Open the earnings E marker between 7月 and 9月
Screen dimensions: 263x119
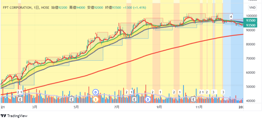(x=134, y=100)
